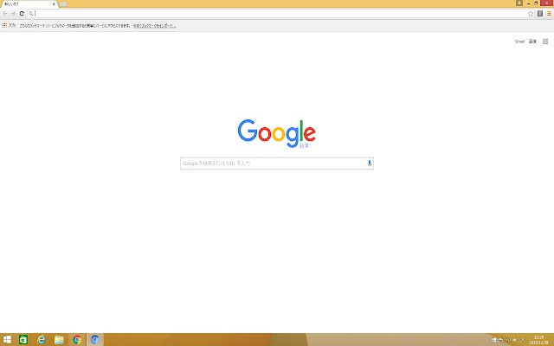Open the taskbar clock and date
This screenshot has height=346, width=554.
point(538,340)
